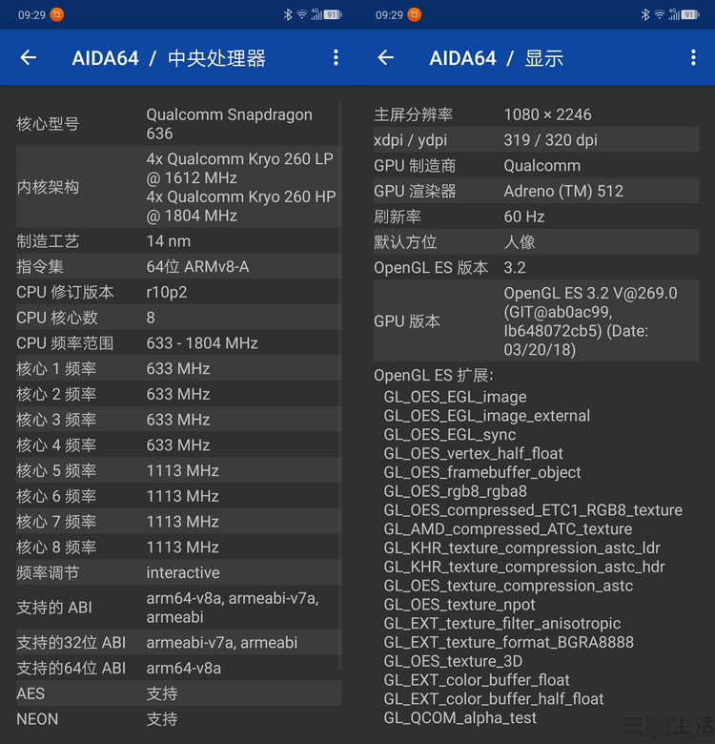Tap Bluetooth icon in left status bar
715x744 pixels.
coord(287,14)
